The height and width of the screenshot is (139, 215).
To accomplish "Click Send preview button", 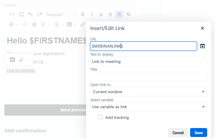I will point(45,110).
